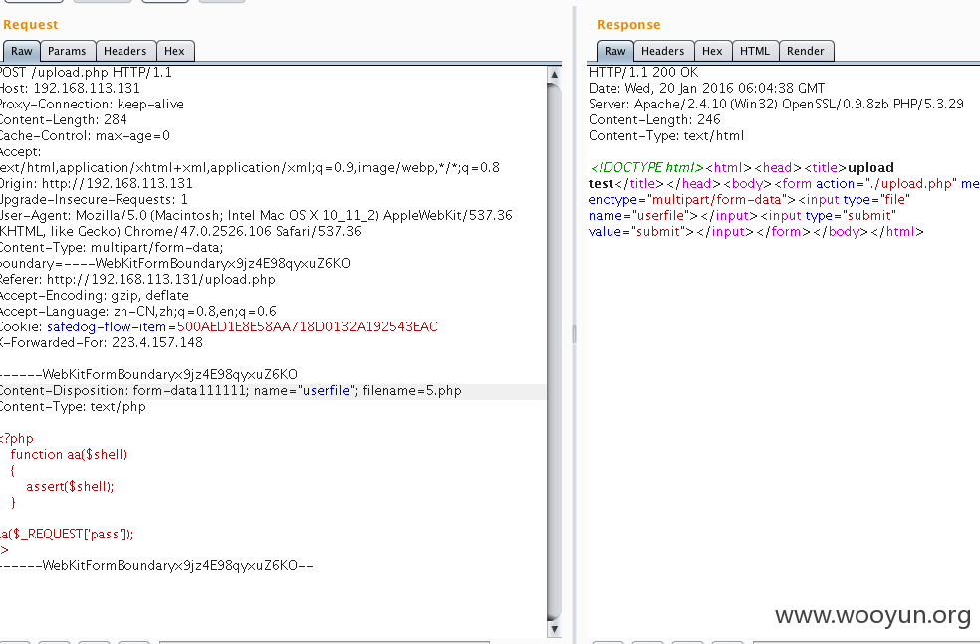The width and height of the screenshot is (980, 644).
Task: Click the HTTP/1.1 200 OK status line
Action: (x=643, y=73)
